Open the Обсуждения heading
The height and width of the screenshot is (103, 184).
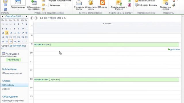pyautogui.click(x=10, y=97)
